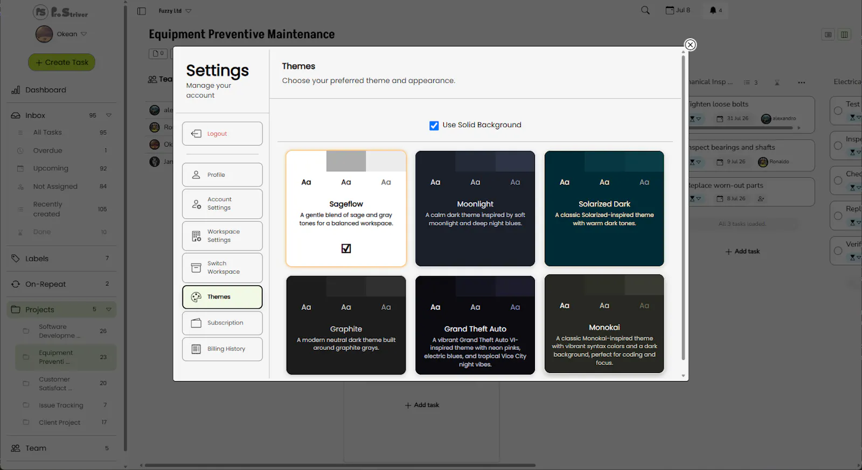Screen dimensions: 862x470
Task: Click the Inbox icon in sidebar
Action: tap(16, 115)
